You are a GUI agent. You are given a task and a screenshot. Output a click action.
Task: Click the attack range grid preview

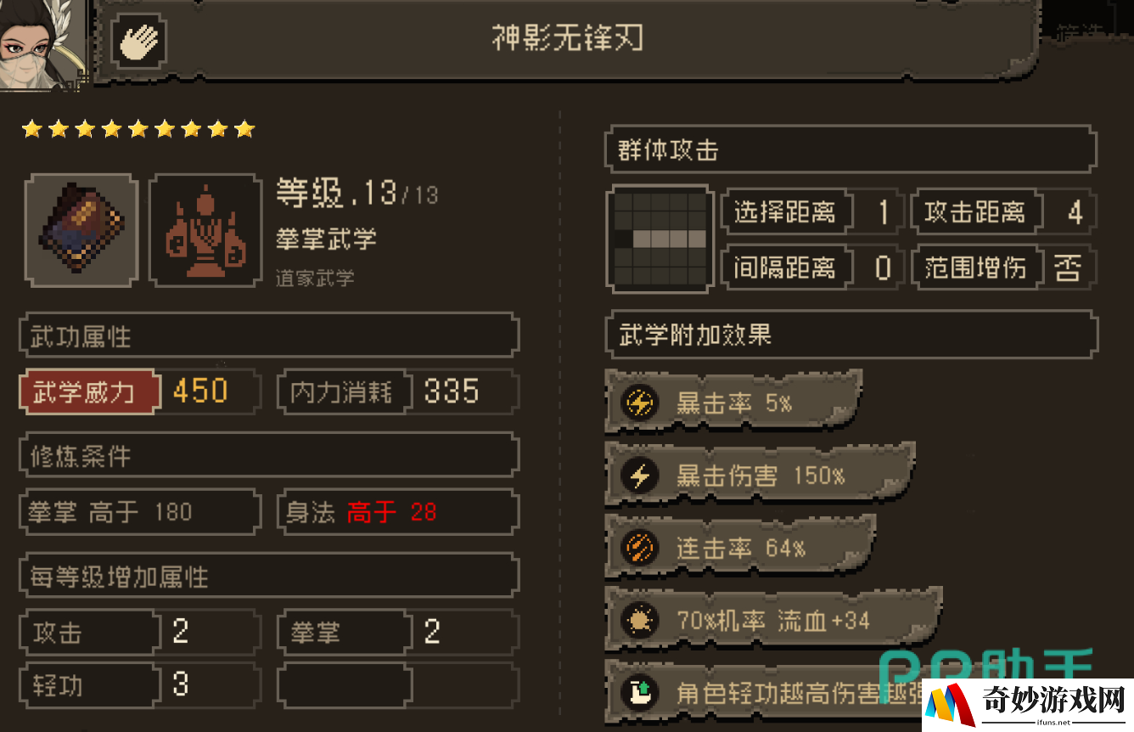(660, 239)
